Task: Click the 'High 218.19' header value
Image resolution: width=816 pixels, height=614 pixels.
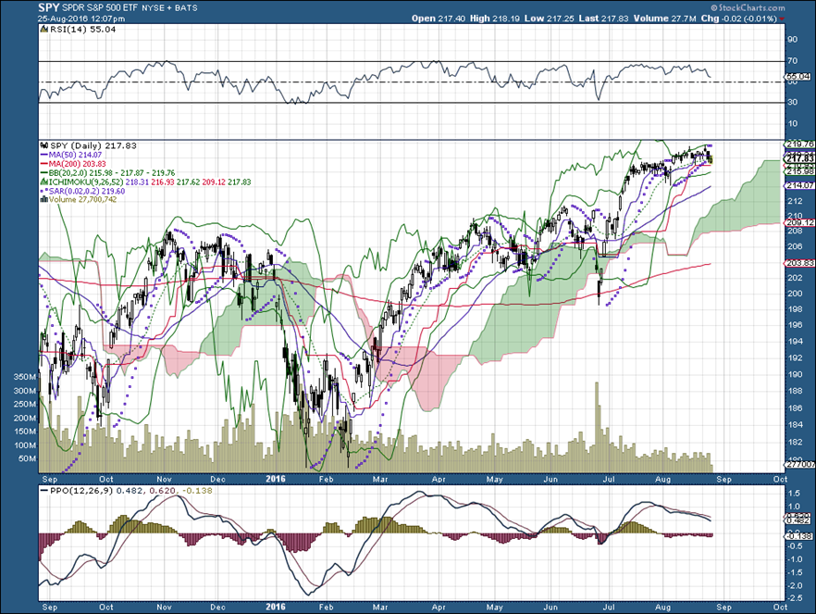Action: pos(494,19)
